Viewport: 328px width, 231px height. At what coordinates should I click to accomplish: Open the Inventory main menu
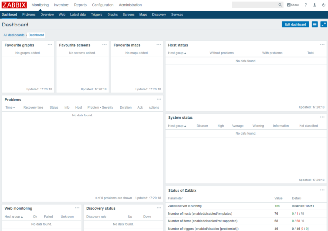61,5
